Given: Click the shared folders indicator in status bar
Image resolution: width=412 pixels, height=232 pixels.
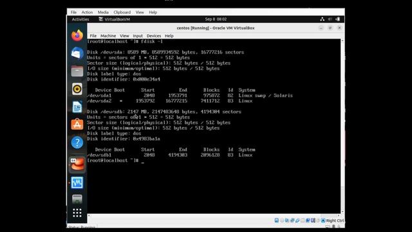Looking at the screenshot, I should (302, 220).
